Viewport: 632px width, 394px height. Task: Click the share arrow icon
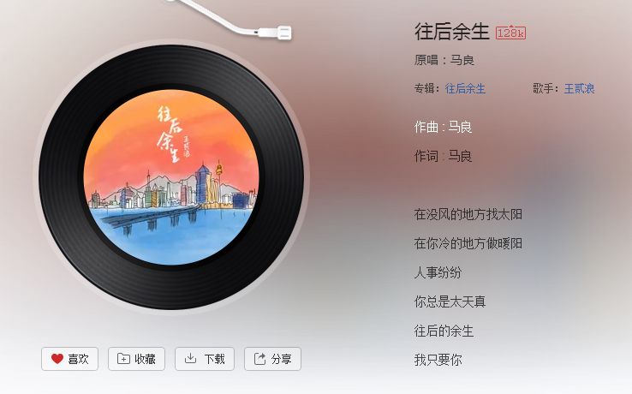pyautogui.click(x=260, y=359)
